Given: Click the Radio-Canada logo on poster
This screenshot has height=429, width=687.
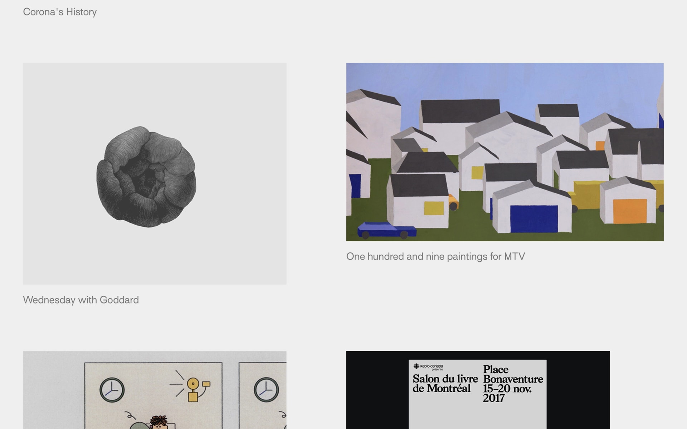Looking at the screenshot, I should pos(428,366).
